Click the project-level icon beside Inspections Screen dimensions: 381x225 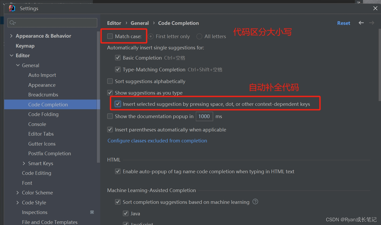click(x=92, y=212)
